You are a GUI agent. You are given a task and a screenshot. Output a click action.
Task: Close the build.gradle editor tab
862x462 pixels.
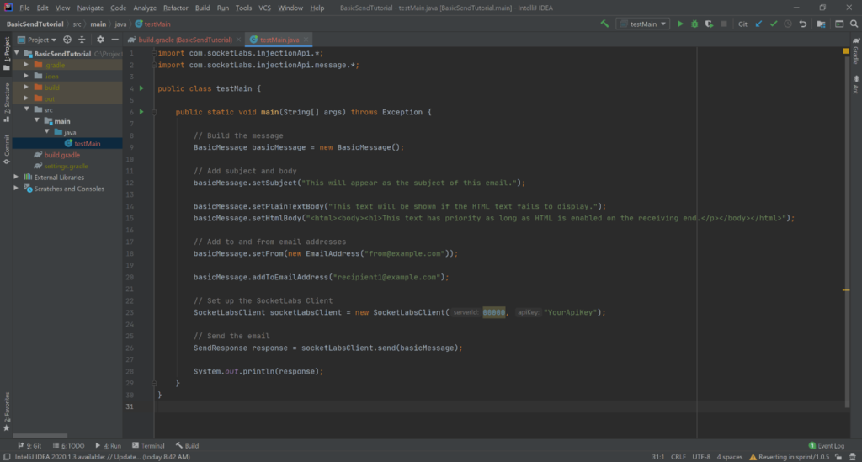click(238, 40)
